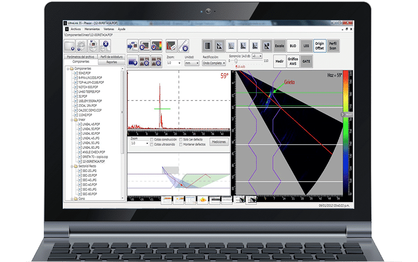Toggle the LEG display button

(306, 46)
